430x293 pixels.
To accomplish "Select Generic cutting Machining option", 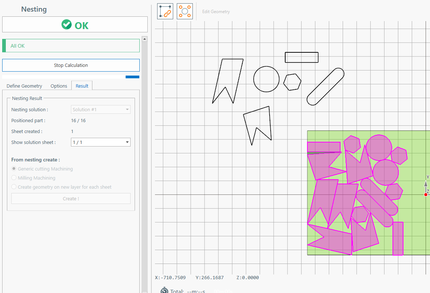I will (14, 169).
